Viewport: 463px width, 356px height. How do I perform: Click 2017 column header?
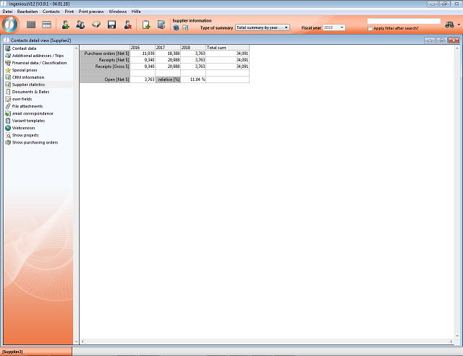point(168,48)
